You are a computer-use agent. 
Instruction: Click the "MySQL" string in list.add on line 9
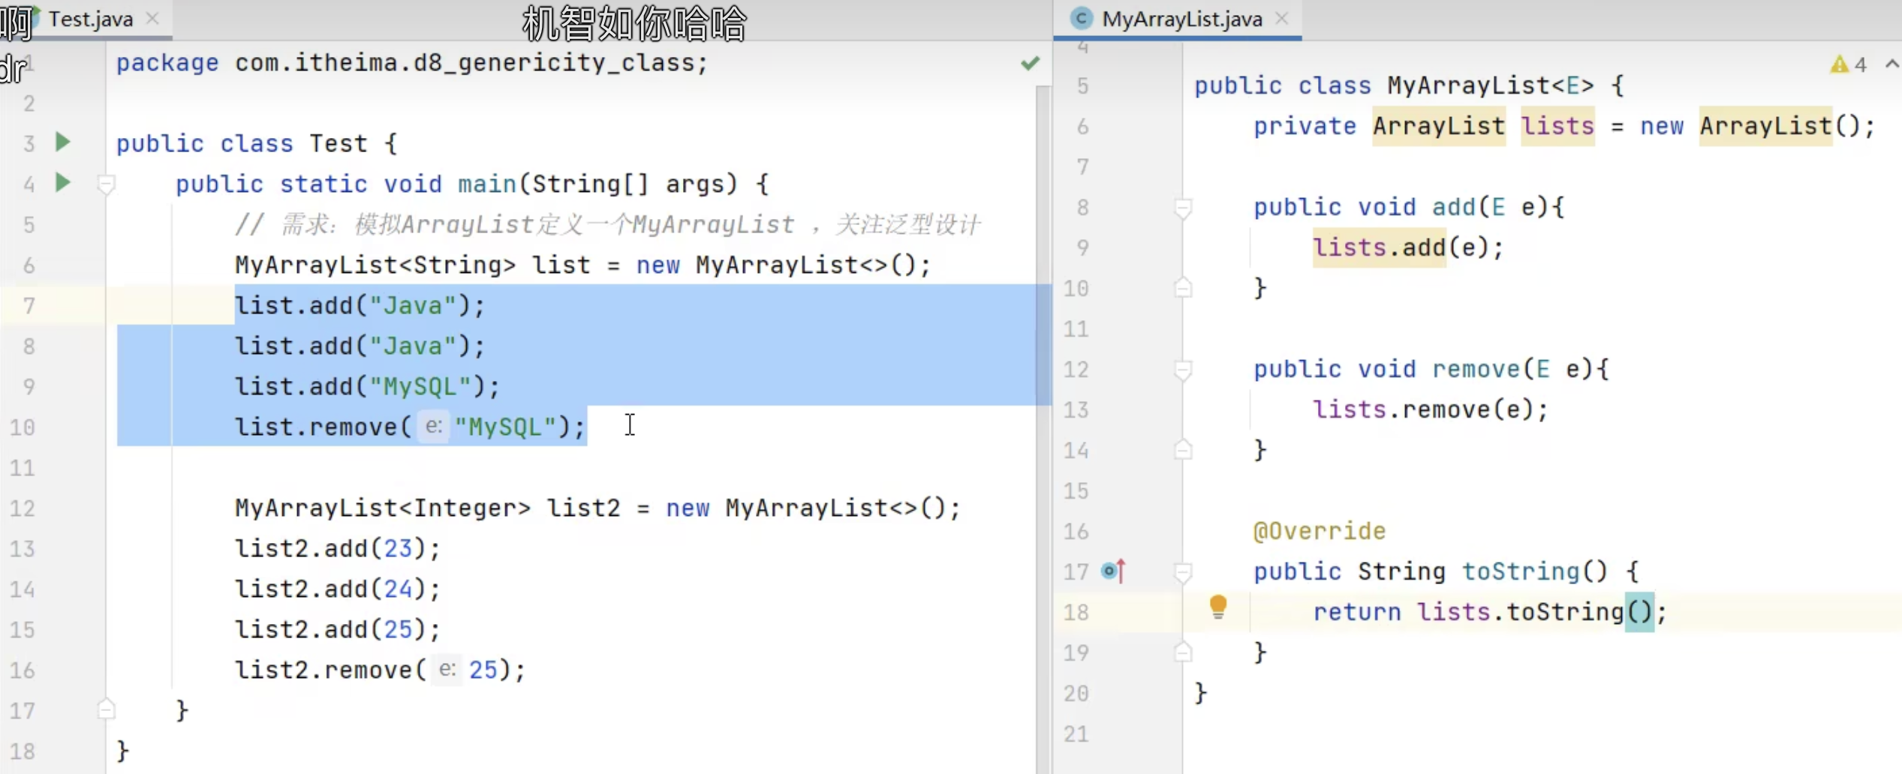(420, 386)
